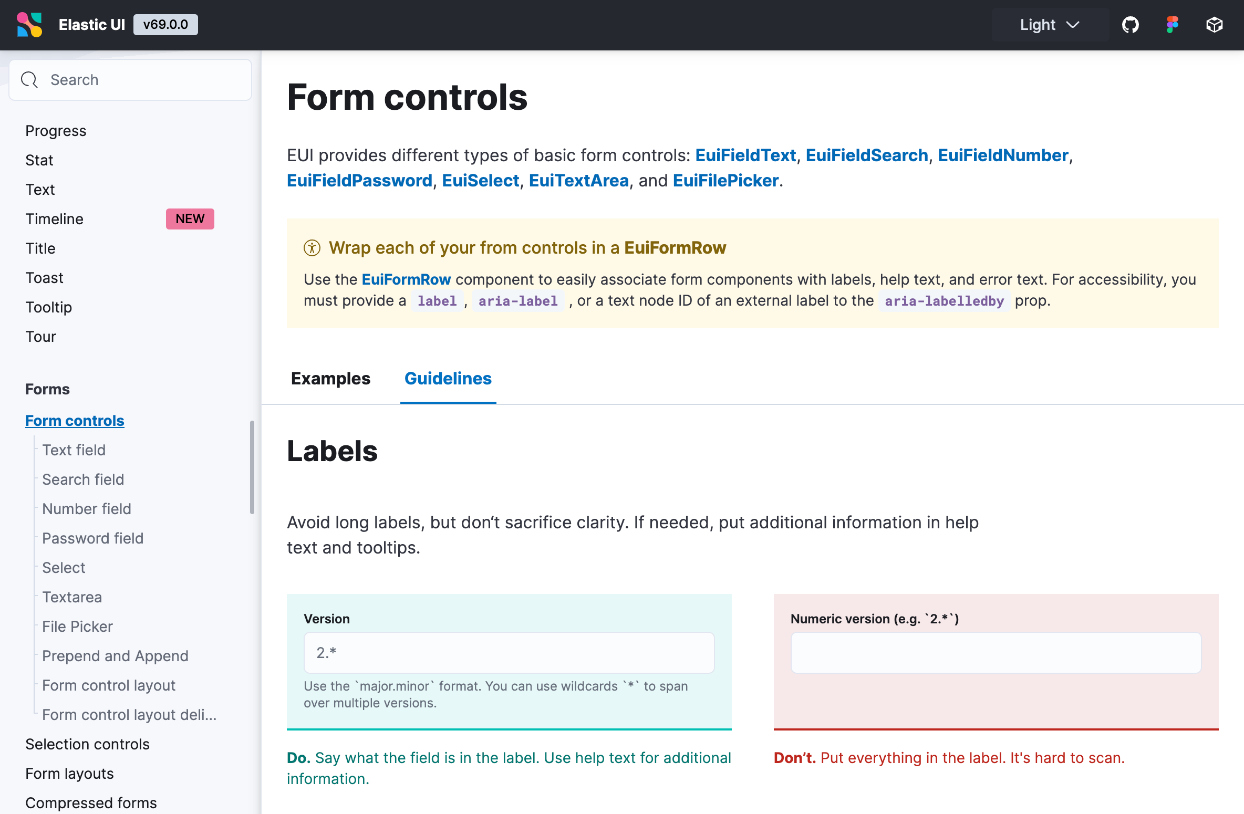Click the Elastic UI logo icon
Viewport: 1244px width, 814px height.
tap(29, 25)
